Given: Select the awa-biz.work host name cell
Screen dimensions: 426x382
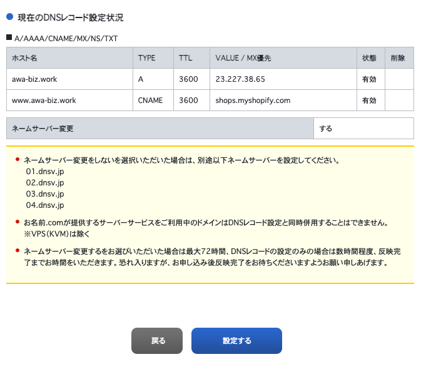Looking at the screenshot, I should click(x=69, y=79).
